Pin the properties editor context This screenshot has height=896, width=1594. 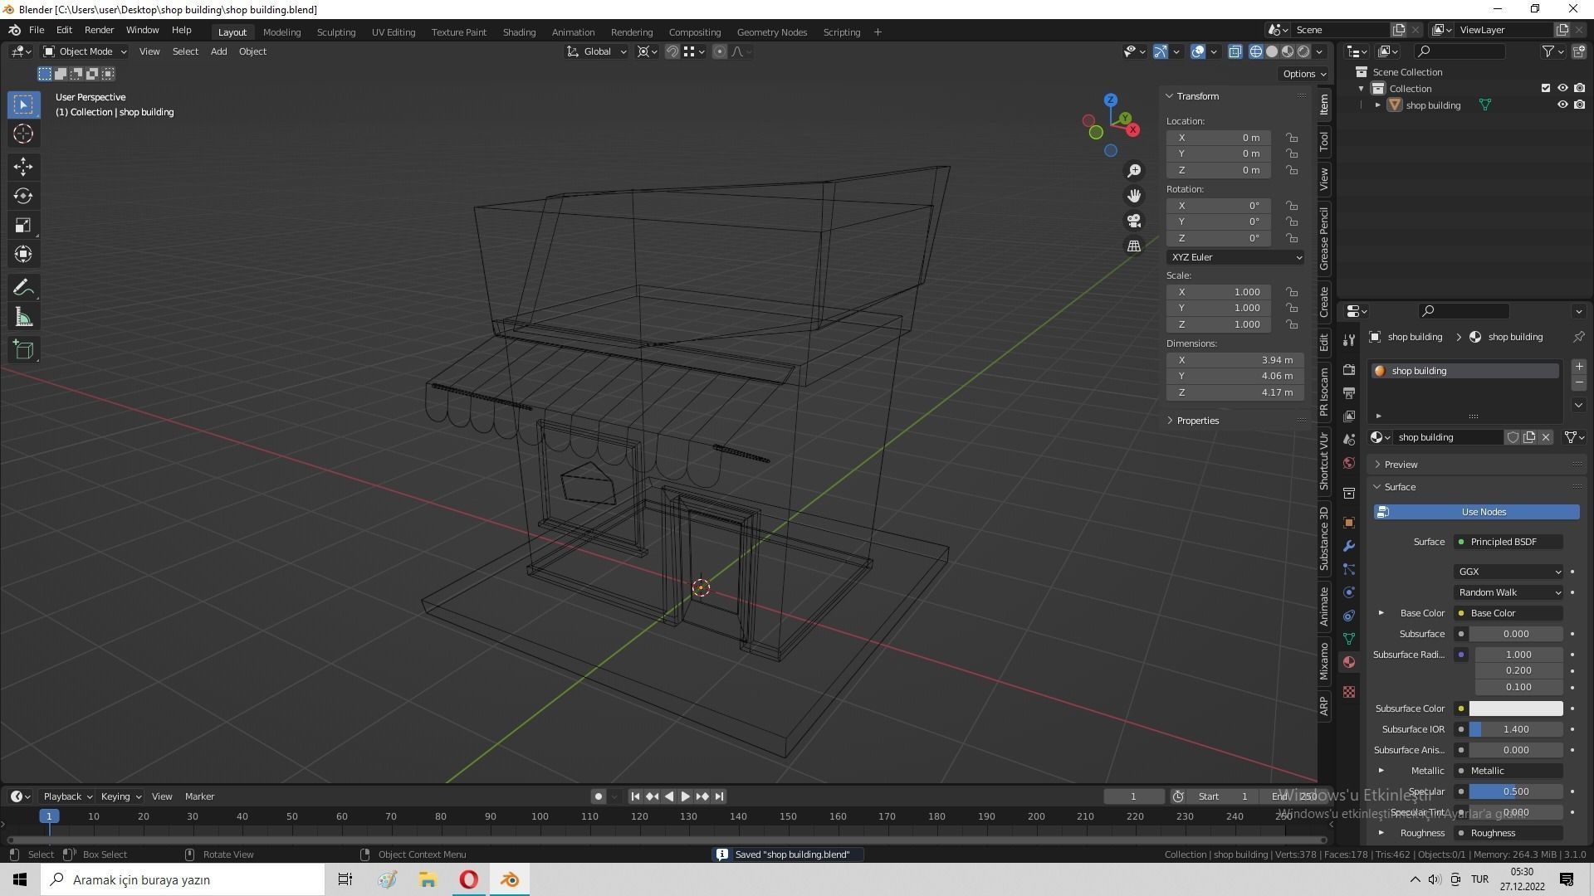point(1579,337)
